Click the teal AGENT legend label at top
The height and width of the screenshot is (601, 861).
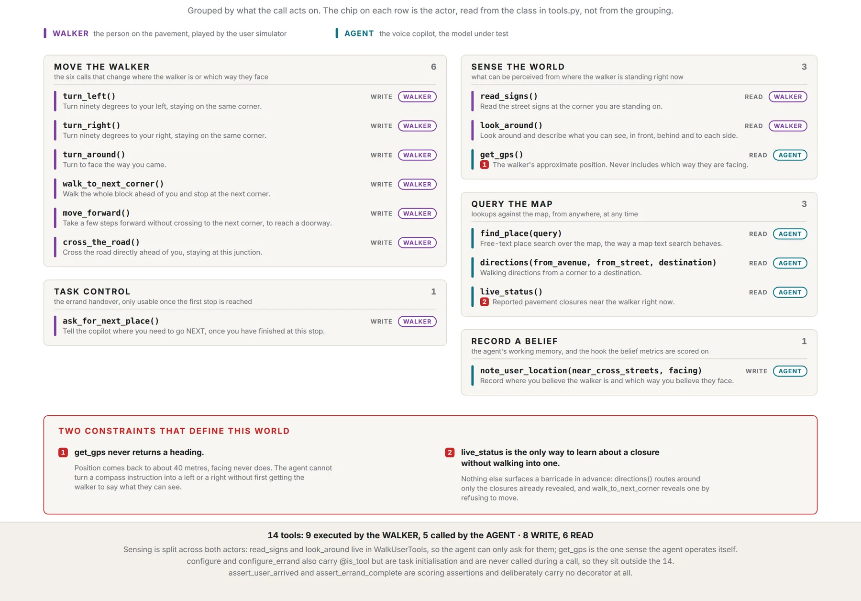click(359, 33)
